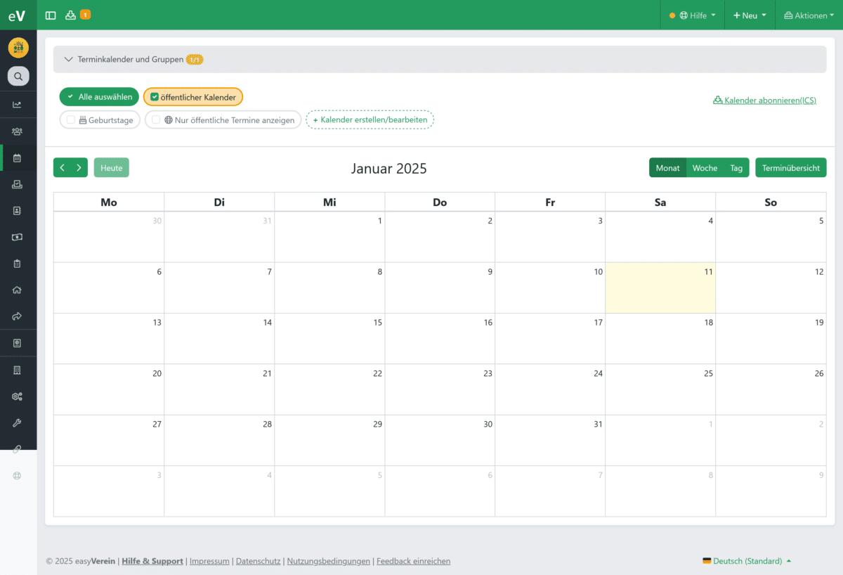Open the contact card icon in sidebar
The image size is (843, 575).
click(x=18, y=211)
